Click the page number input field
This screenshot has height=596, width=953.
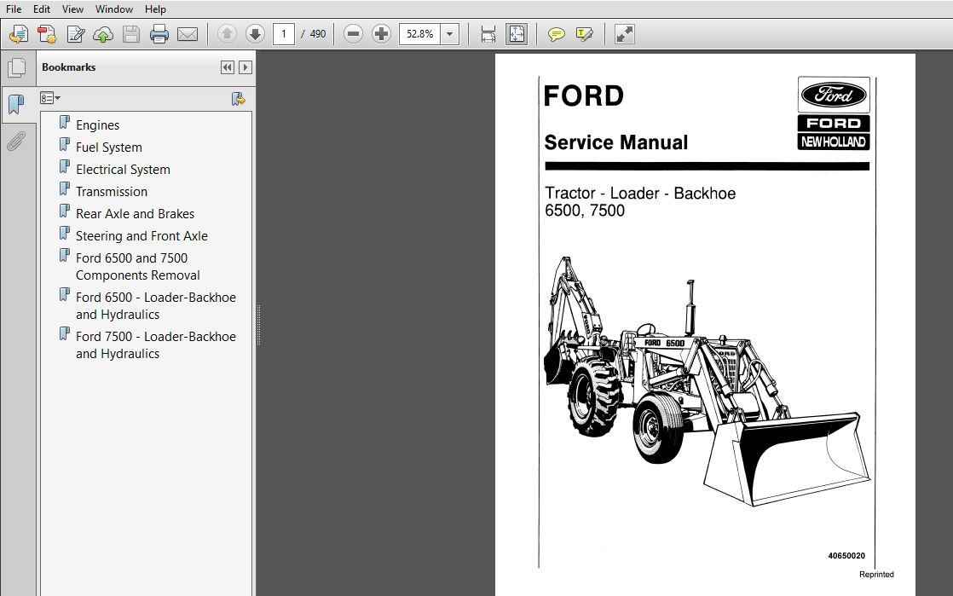284,34
